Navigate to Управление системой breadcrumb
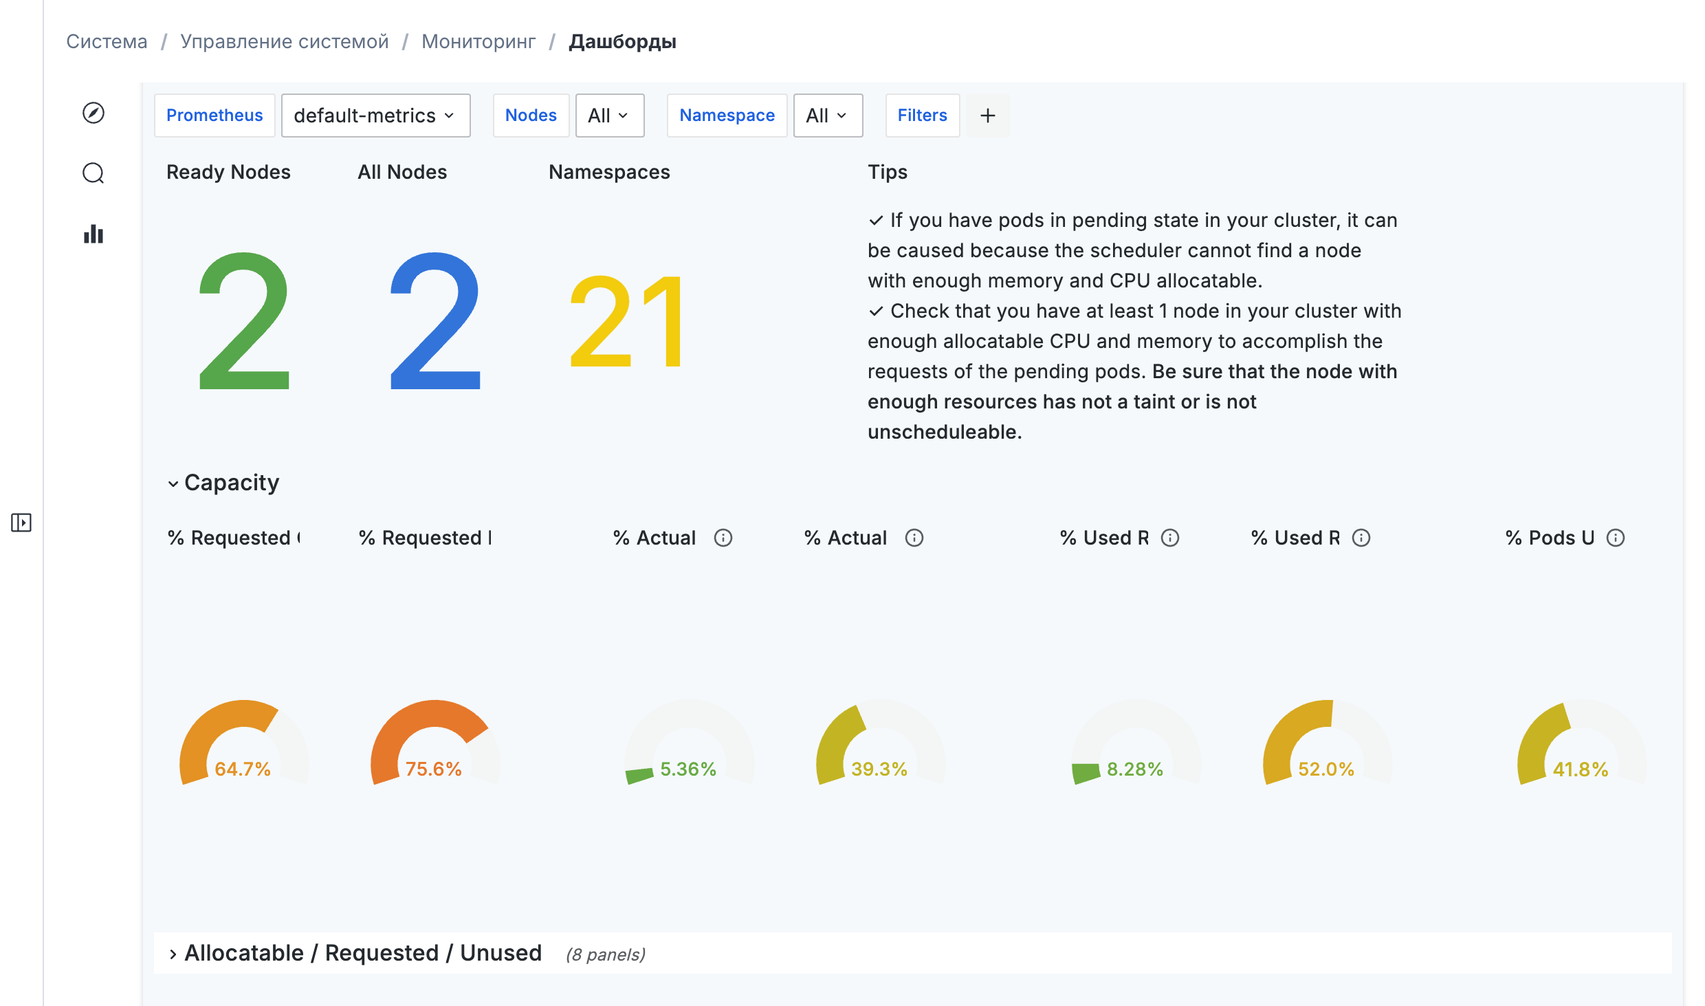The width and height of the screenshot is (1705, 1006). 284,41
